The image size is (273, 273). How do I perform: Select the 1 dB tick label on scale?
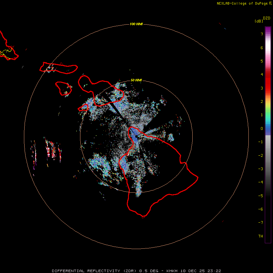pyautogui.click(x=262, y=115)
